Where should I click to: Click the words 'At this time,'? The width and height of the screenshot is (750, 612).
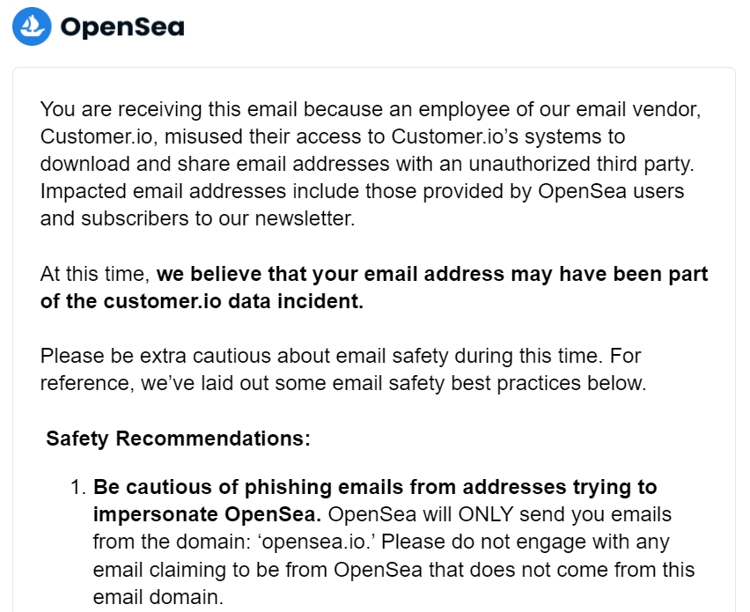(95, 274)
